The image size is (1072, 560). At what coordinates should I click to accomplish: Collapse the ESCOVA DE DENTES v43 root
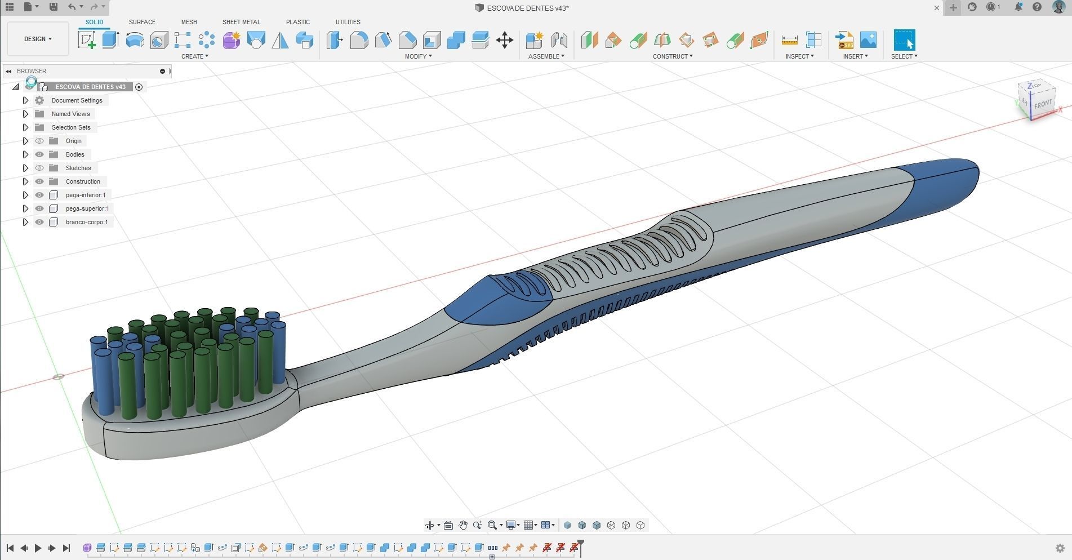16,87
